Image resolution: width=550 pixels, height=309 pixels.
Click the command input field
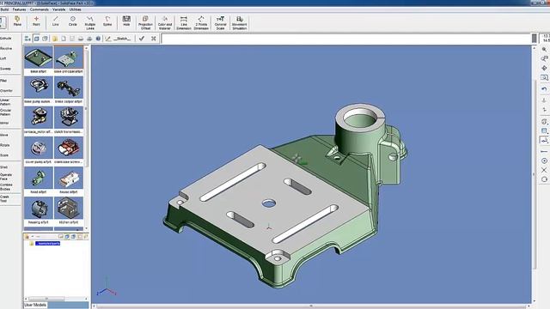pyautogui.click(x=346, y=39)
